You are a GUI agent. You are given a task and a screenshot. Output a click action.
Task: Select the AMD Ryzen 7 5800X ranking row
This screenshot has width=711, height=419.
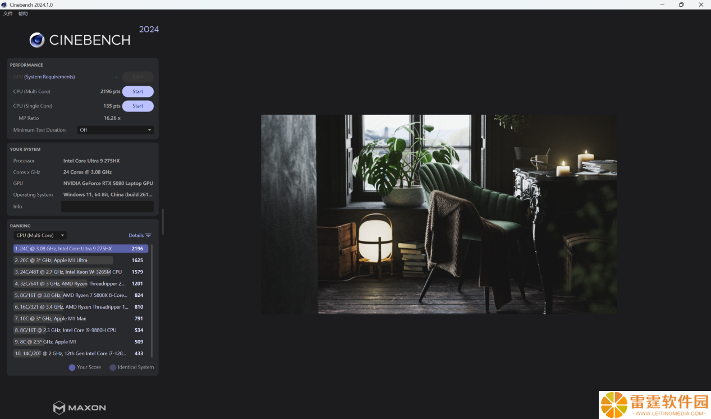click(x=81, y=295)
